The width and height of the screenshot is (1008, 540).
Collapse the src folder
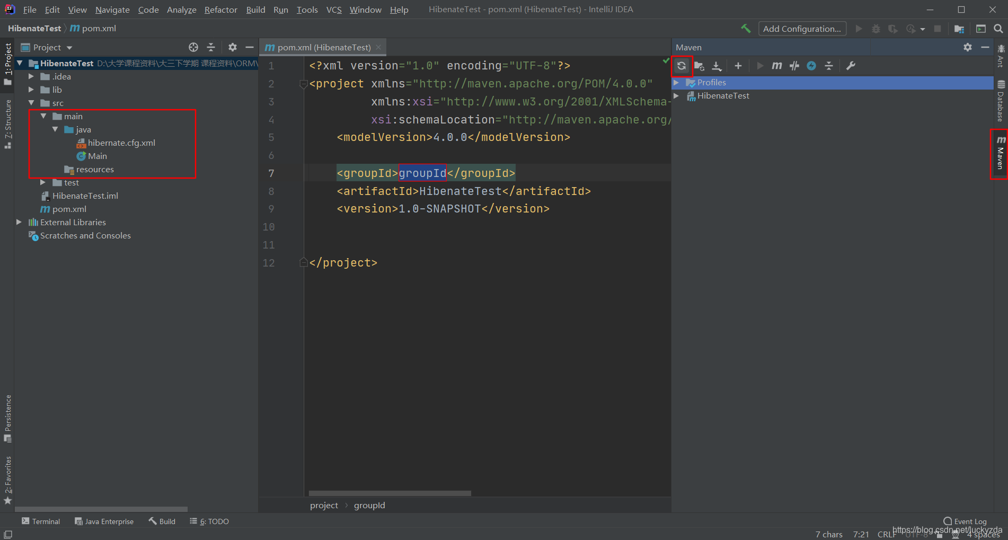tap(31, 103)
